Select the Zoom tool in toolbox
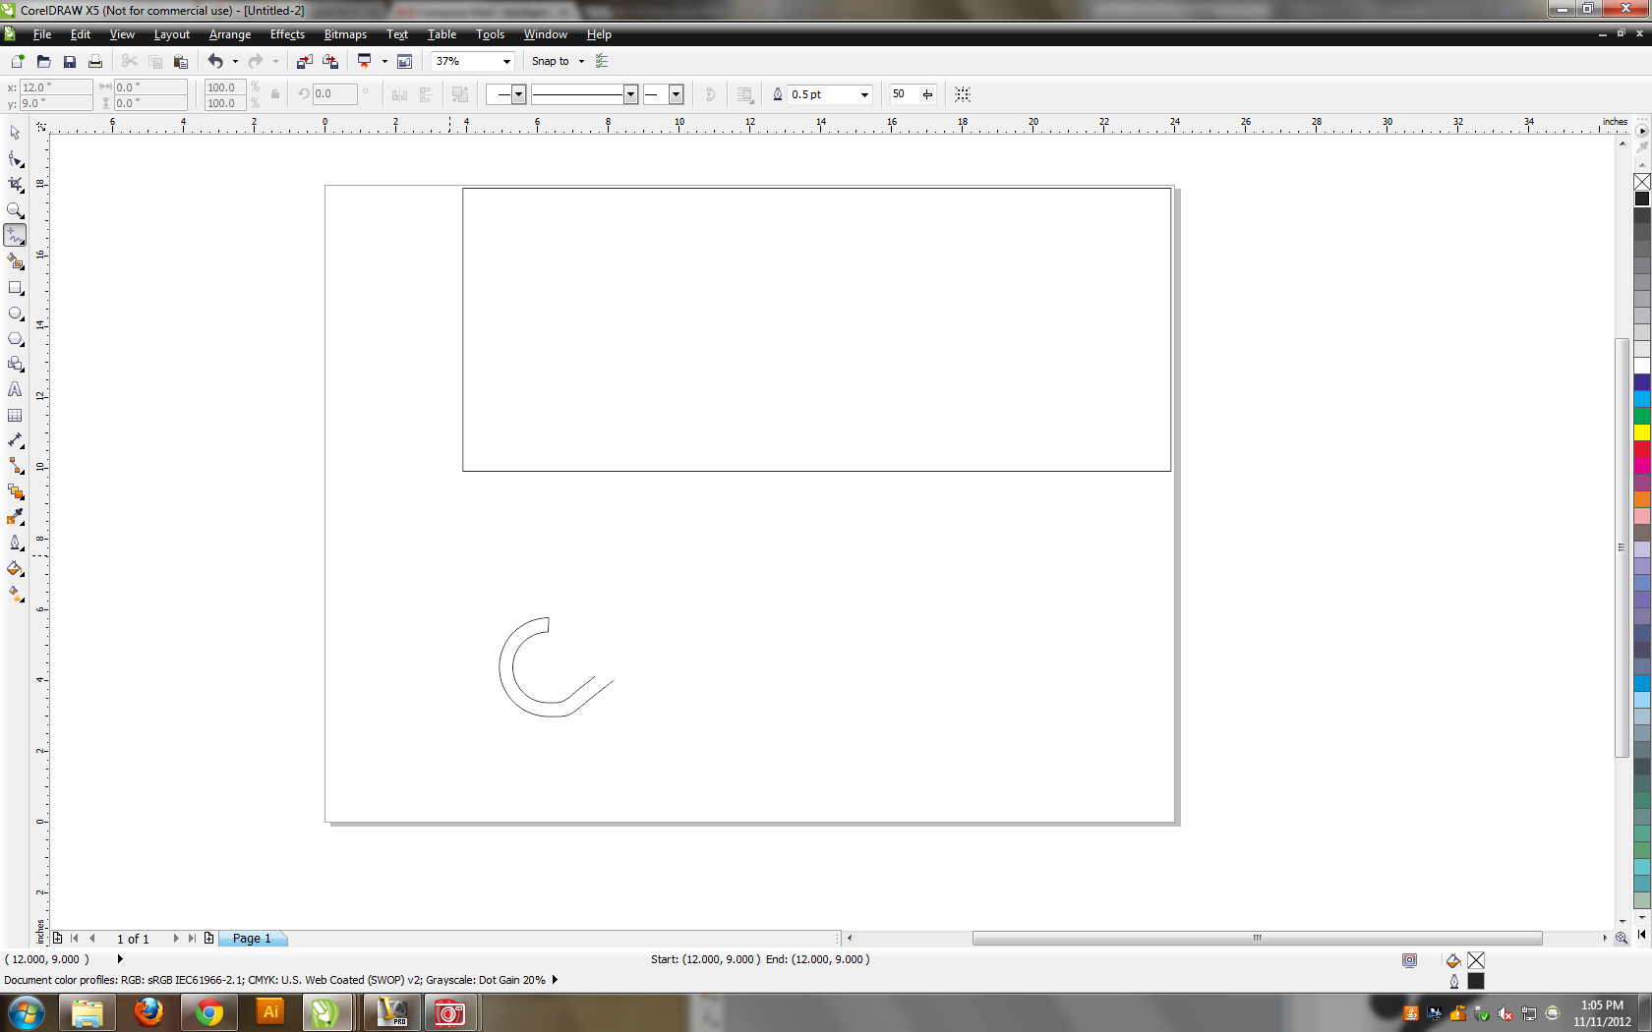The image size is (1652, 1032). [15, 209]
